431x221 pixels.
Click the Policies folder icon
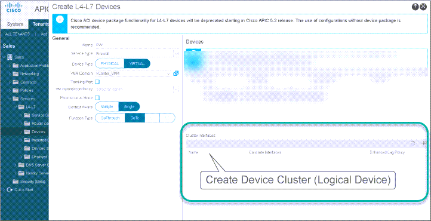coord(16,90)
